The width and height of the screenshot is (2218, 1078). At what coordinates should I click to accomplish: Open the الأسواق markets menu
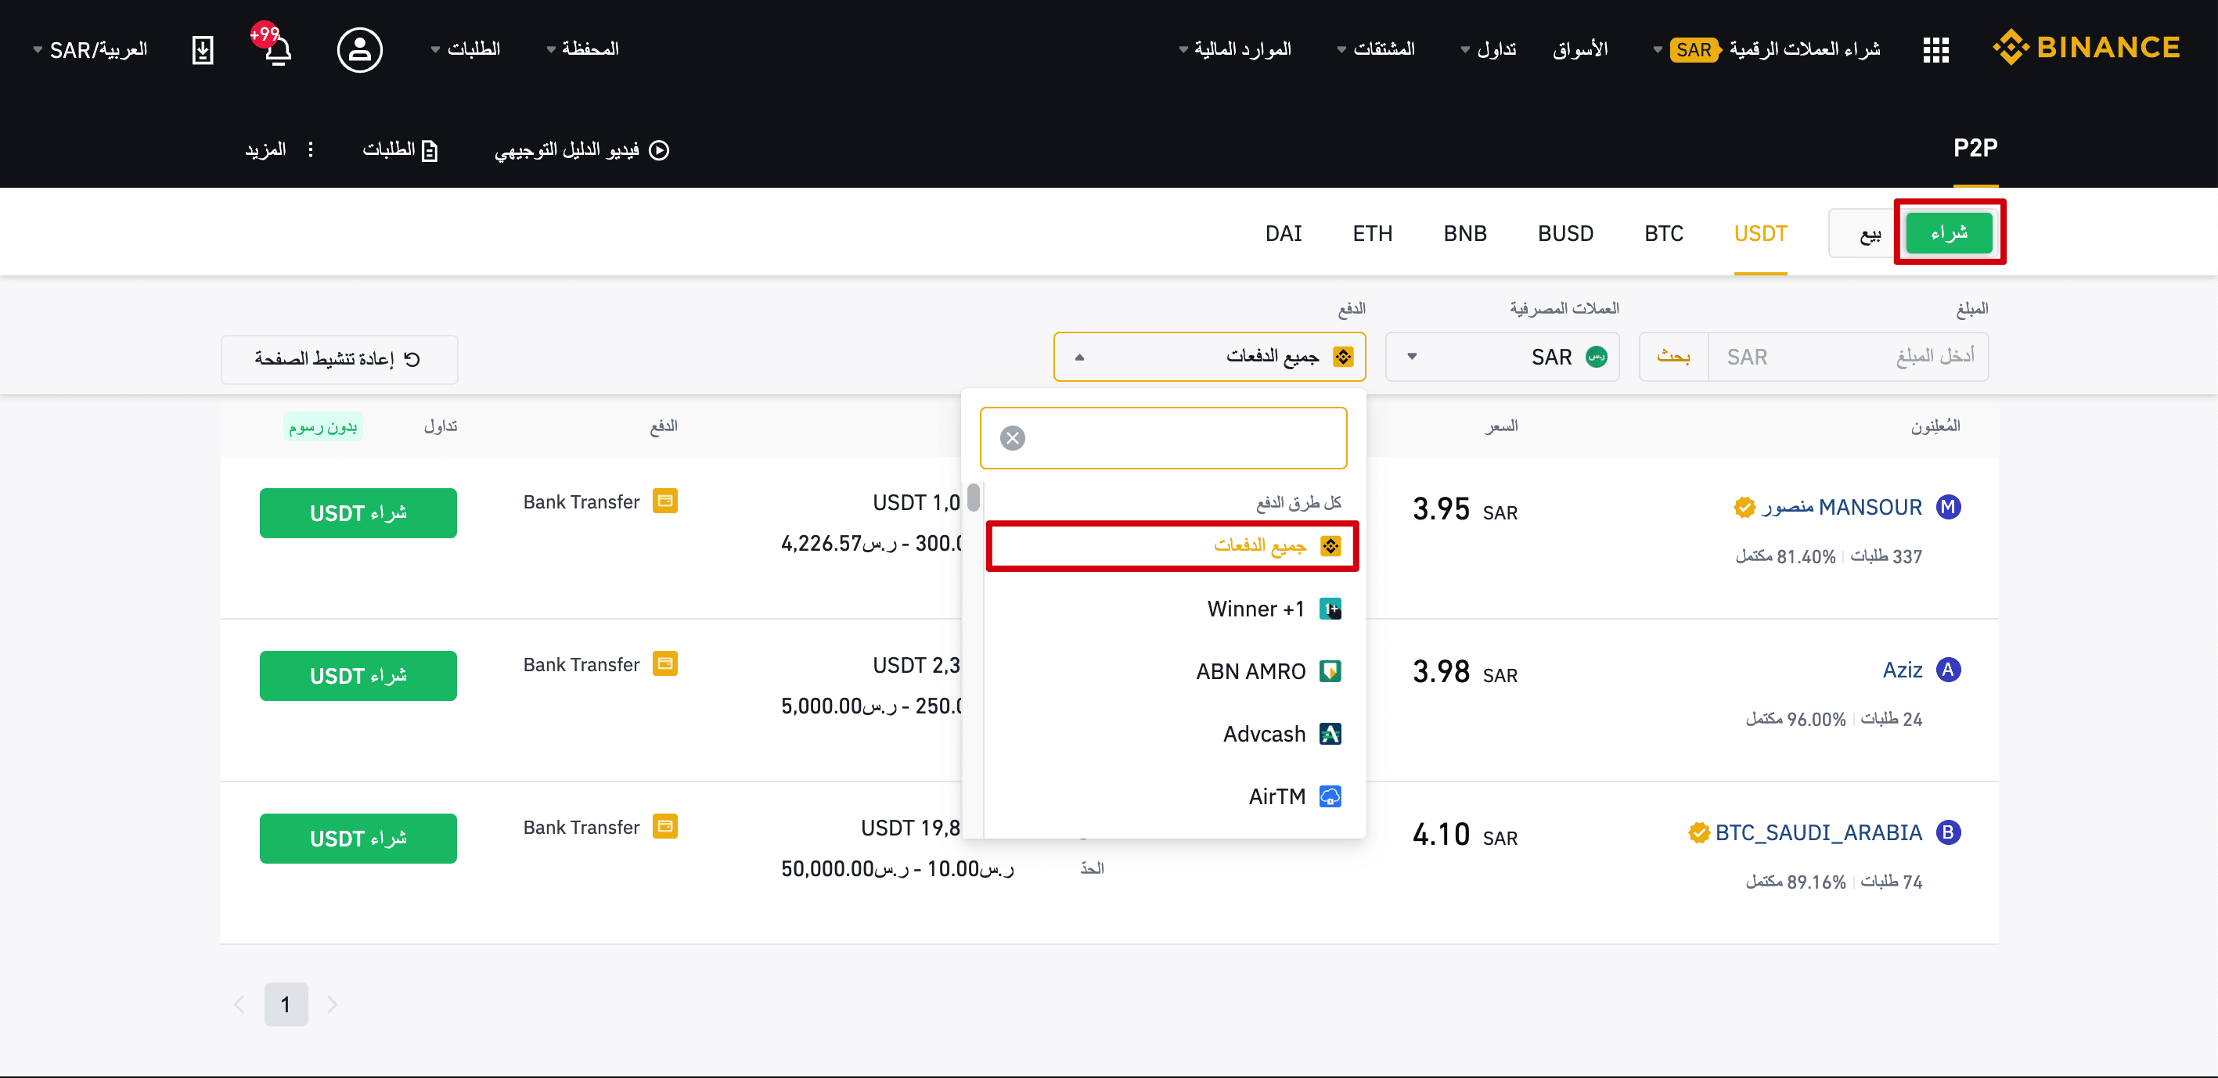tap(1580, 49)
